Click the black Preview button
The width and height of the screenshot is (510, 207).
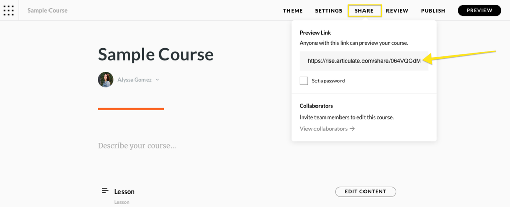(x=479, y=11)
